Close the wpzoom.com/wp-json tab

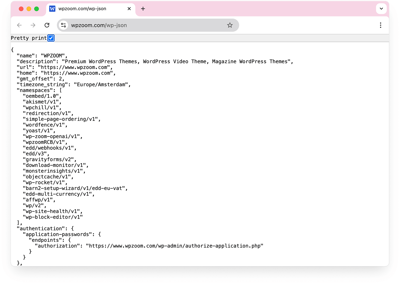pyautogui.click(x=129, y=9)
